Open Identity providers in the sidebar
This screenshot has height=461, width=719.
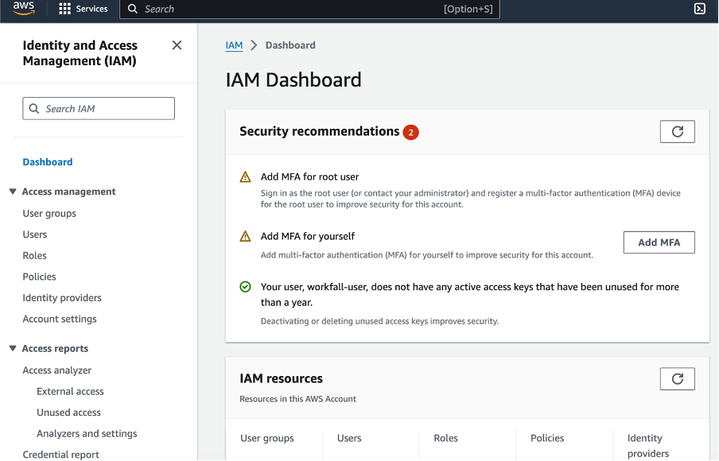pyautogui.click(x=62, y=298)
